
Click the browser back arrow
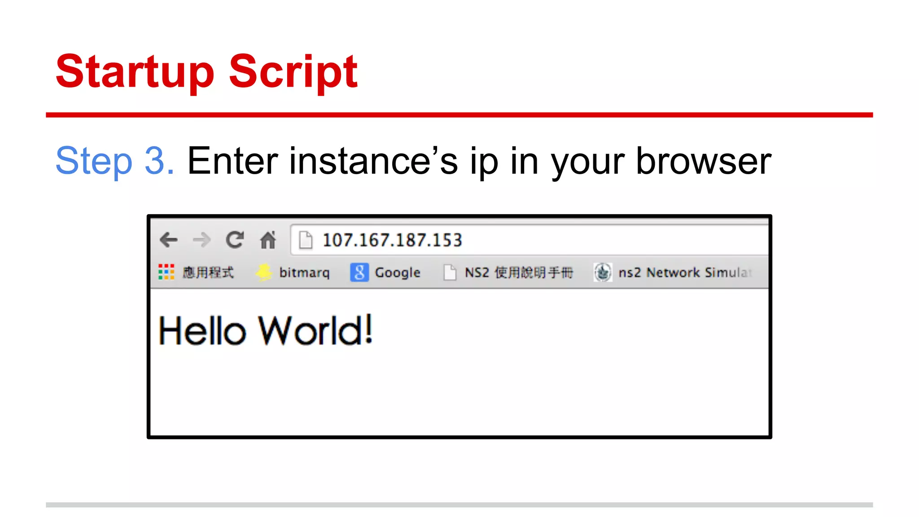tap(169, 240)
